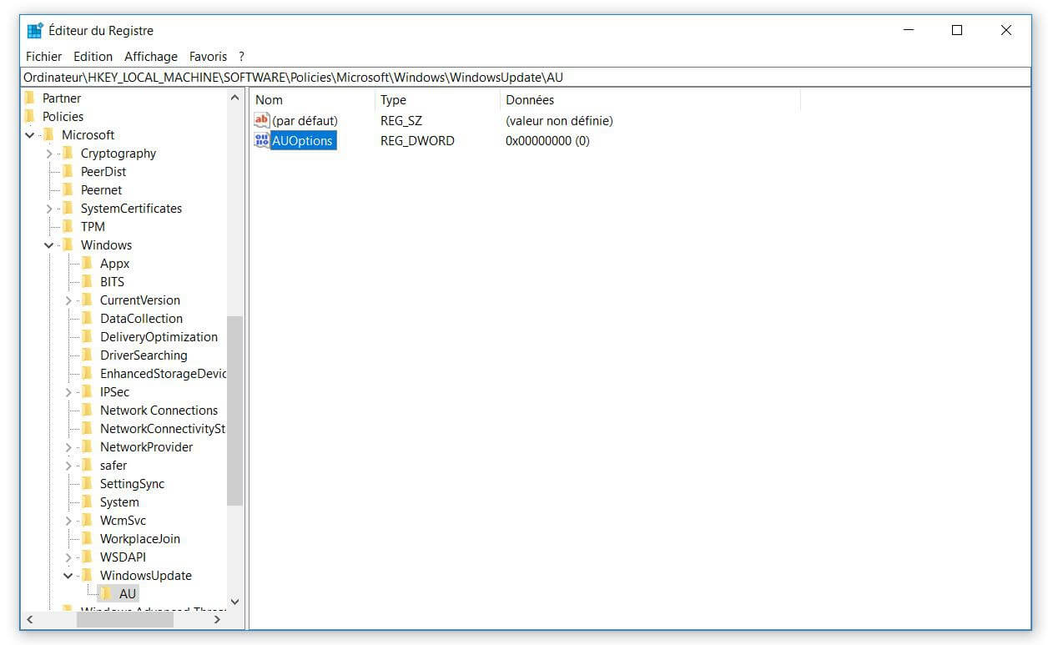This screenshot has width=1048, height=645.
Task: Click the tree horizontal scrollbar thumb
Action: (x=125, y=619)
